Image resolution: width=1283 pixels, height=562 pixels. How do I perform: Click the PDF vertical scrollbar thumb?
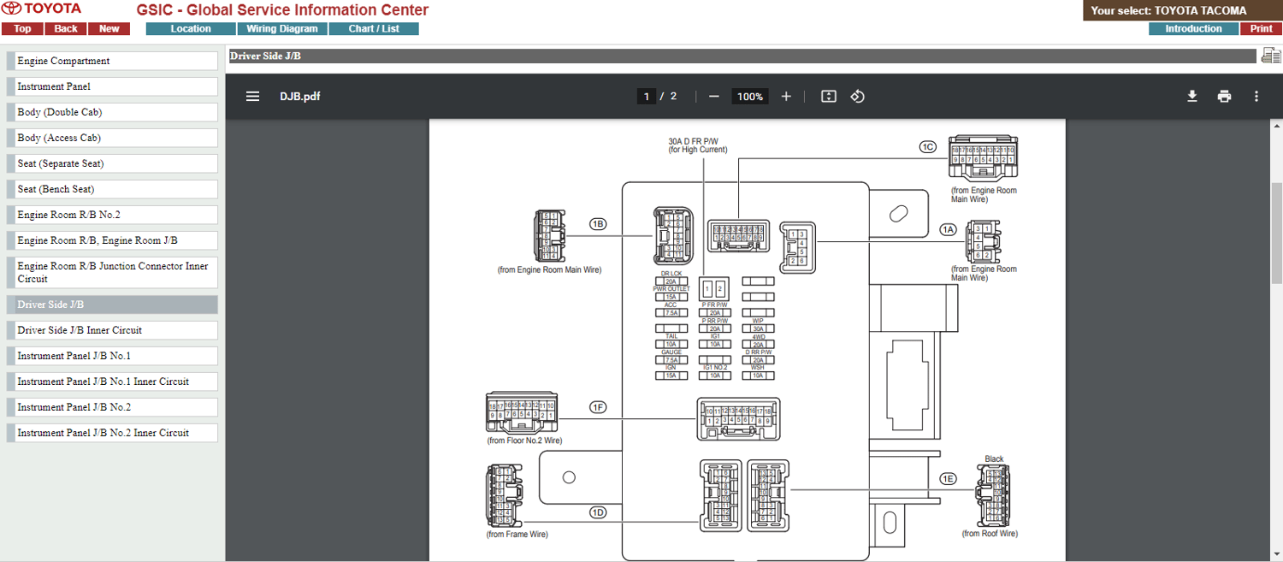pyautogui.click(x=1277, y=233)
